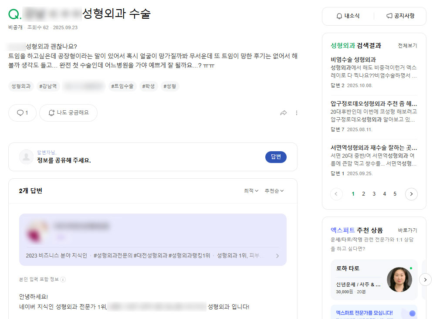The height and width of the screenshot is (319, 433).
Task: Select the #트임수술 hashtag
Action: pyautogui.click(x=122, y=86)
